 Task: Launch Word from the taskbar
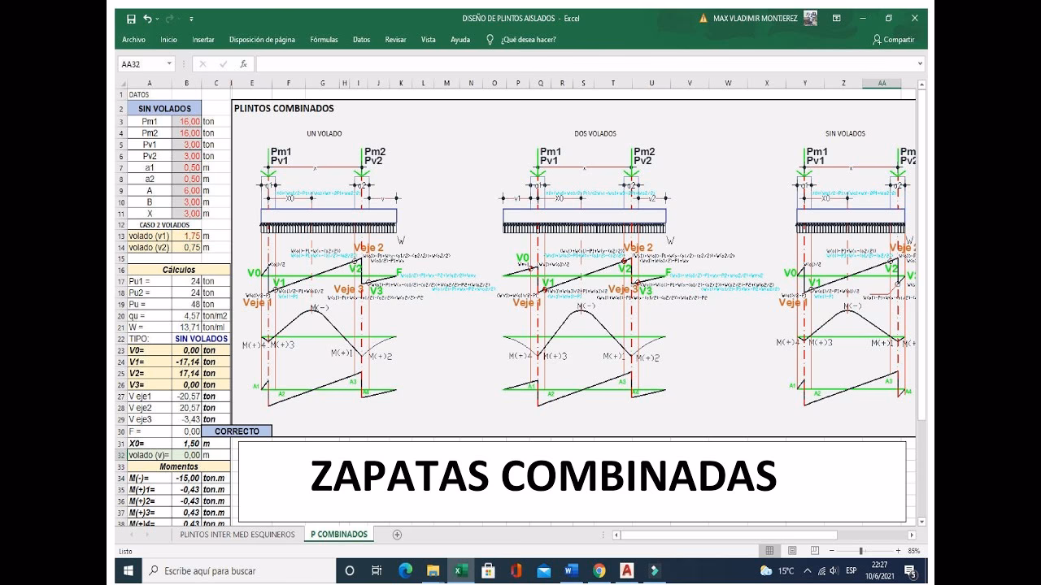click(x=569, y=570)
